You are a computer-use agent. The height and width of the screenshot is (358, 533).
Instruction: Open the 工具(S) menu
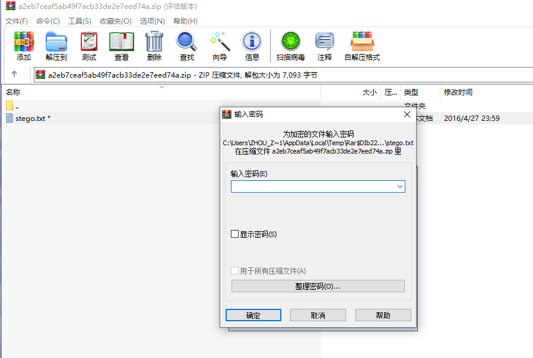80,21
